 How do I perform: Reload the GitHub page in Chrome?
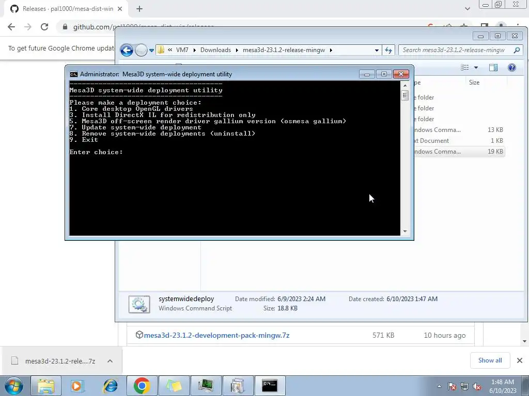(44, 27)
